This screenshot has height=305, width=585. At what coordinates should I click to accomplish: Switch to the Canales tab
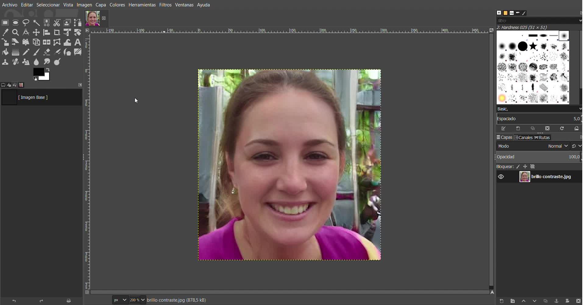(523, 138)
